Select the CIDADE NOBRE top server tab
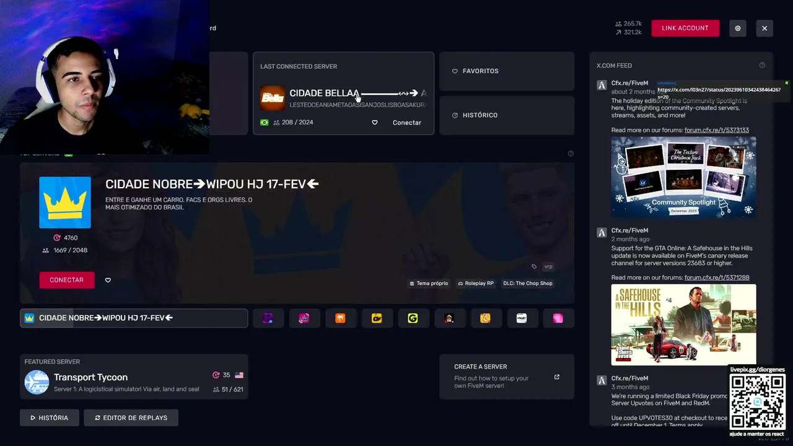This screenshot has width=793, height=446. click(134, 318)
